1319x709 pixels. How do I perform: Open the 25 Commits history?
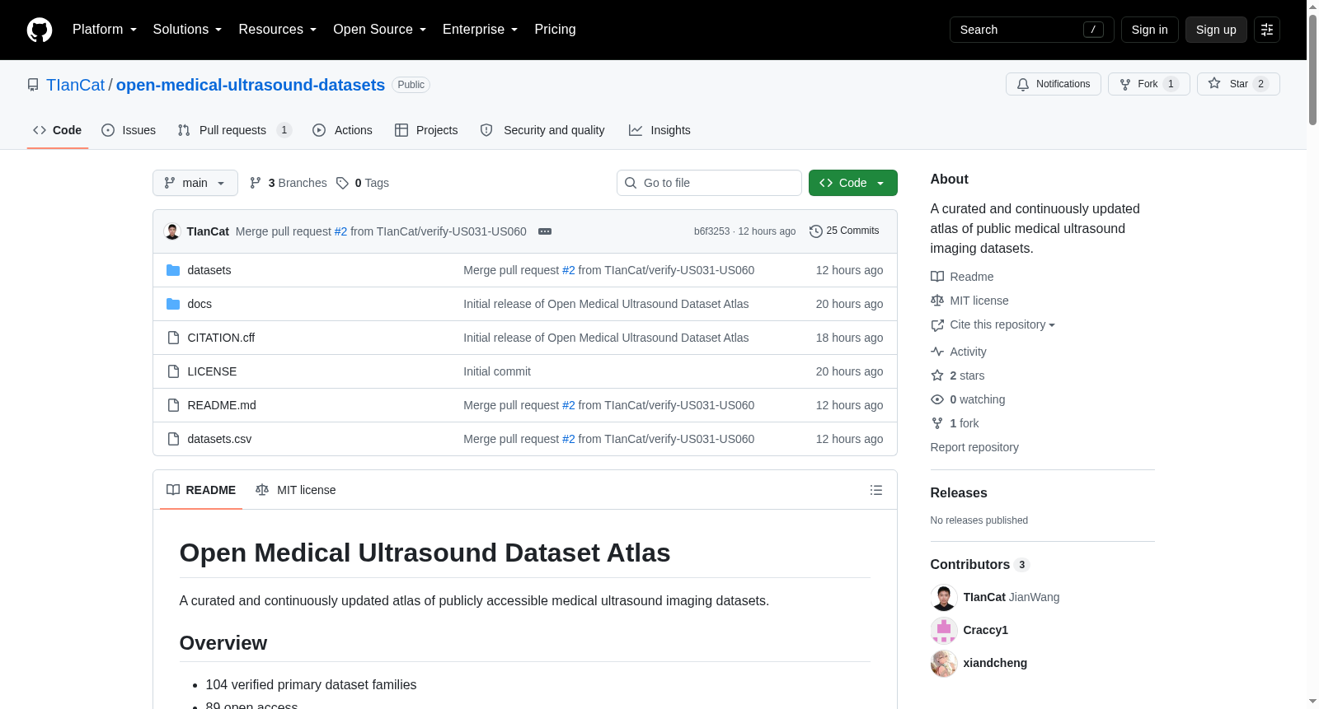click(844, 231)
